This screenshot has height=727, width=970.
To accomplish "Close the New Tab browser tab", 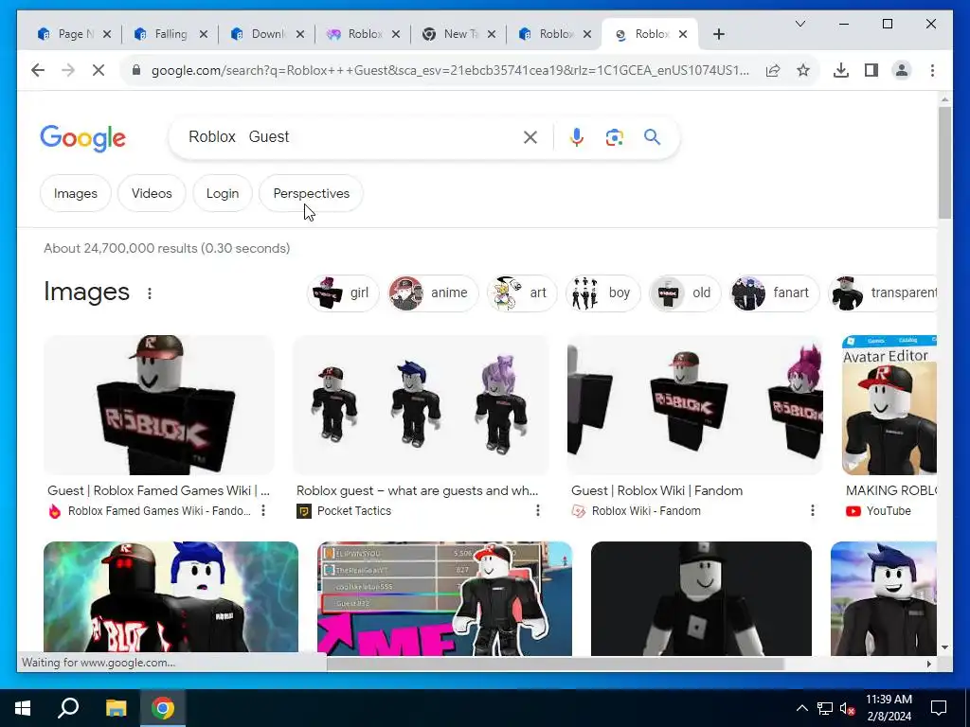I will pyautogui.click(x=492, y=34).
